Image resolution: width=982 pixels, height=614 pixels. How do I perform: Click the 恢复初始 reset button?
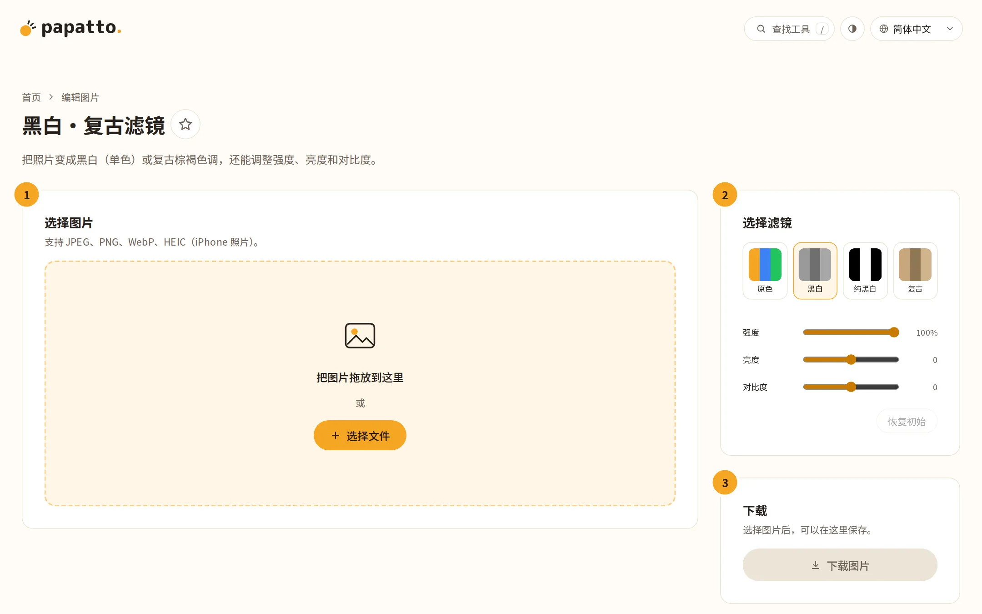click(x=907, y=422)
